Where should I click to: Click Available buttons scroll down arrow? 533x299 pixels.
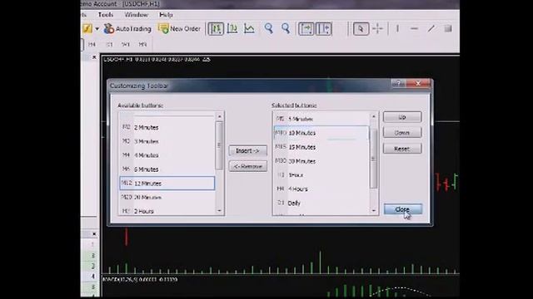pos(219,210)
